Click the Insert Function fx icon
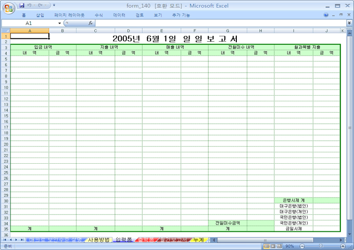Viewport: 354px width, 250px height. point(90,23)
